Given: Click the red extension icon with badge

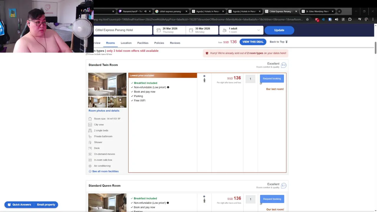Looking at the screenshot, I should (317, 19).
